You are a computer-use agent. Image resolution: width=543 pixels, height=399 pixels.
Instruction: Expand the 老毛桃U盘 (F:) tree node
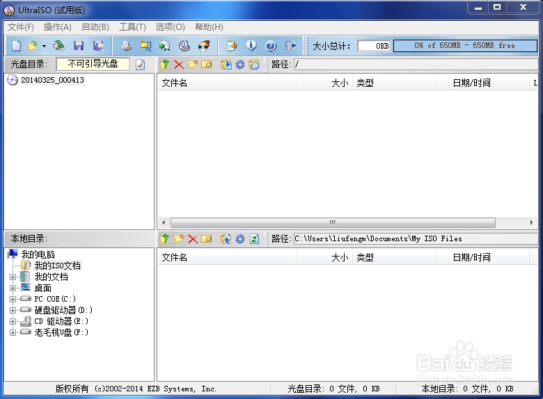point(13,332)
